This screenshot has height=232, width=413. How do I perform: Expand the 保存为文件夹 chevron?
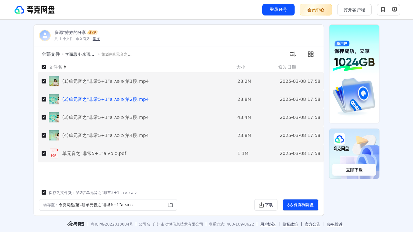(136, 193)
